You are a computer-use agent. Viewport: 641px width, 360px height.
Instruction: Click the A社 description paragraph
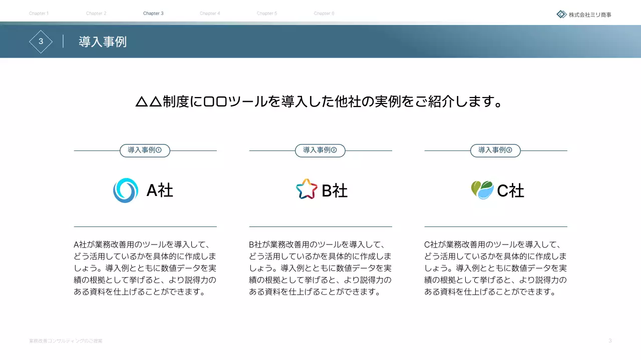(x=145, y=268)
